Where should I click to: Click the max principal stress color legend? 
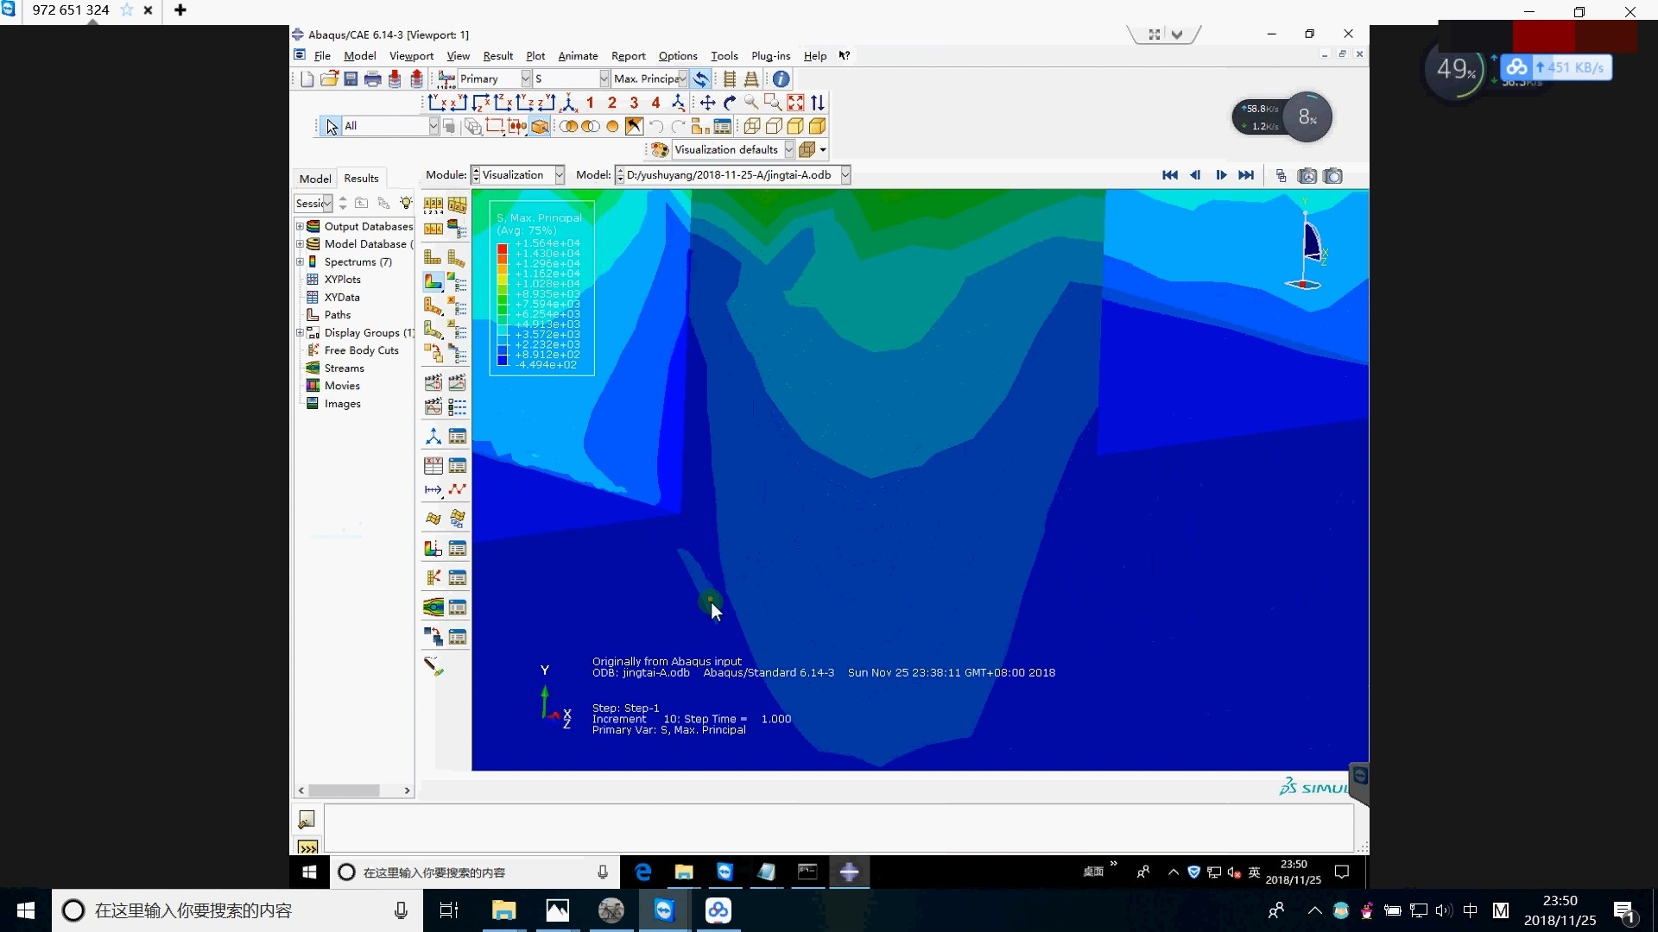(x=541, y=290)
